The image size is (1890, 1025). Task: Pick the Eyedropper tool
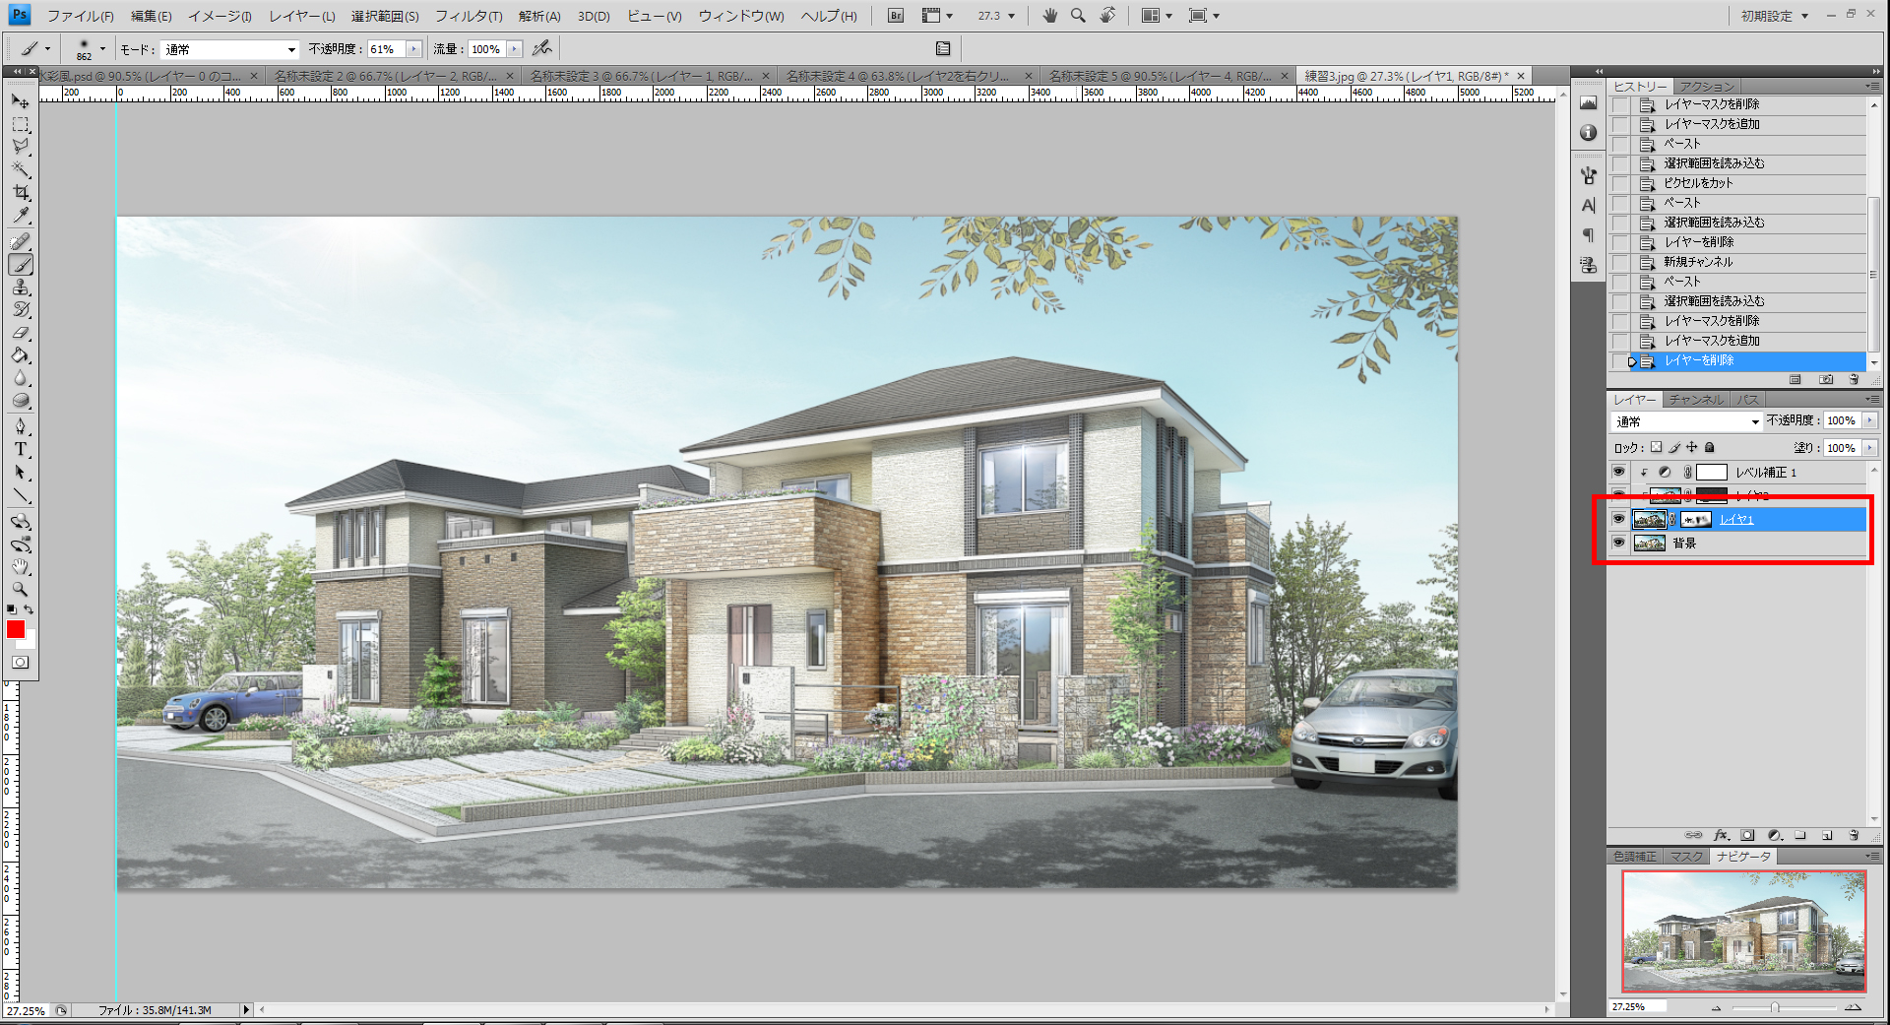coord(21,216)
